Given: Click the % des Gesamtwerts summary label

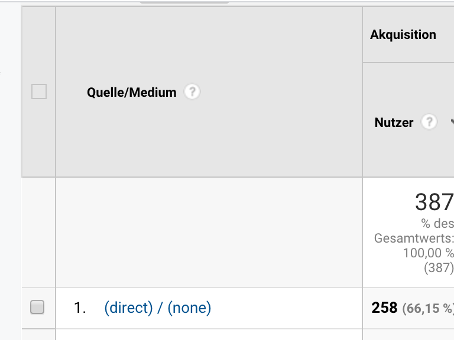Looking at the screenshot, I should click(414, 231).
